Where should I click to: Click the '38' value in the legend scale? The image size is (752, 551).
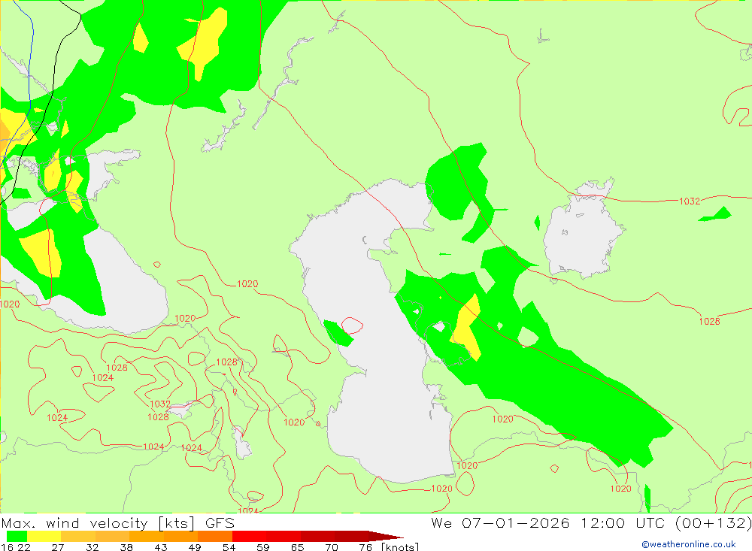coord(126,547)
